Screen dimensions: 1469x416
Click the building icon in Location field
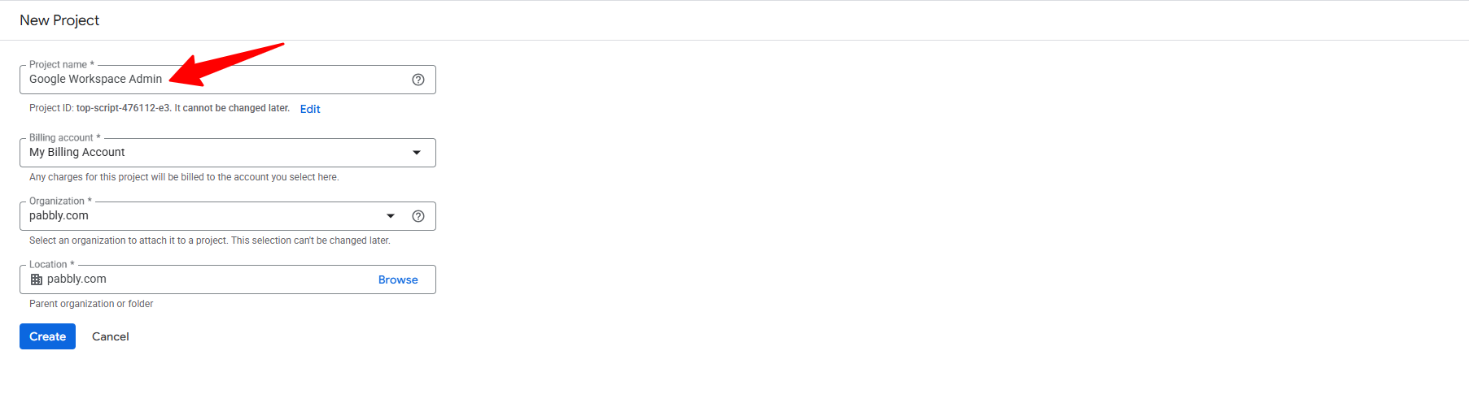pos(37,279)
